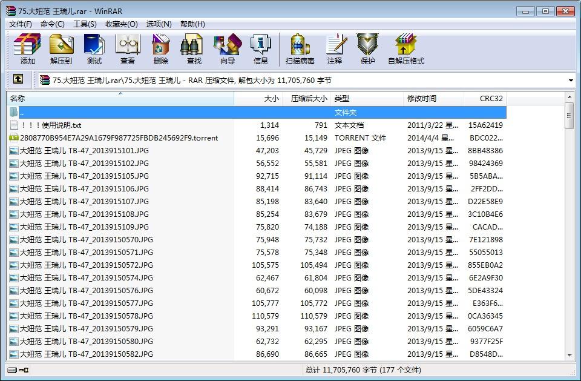Click the 扫描病毒 (Virus Scan) icon
This screenshot has width=581, height=381.
(x=300, y=48)
